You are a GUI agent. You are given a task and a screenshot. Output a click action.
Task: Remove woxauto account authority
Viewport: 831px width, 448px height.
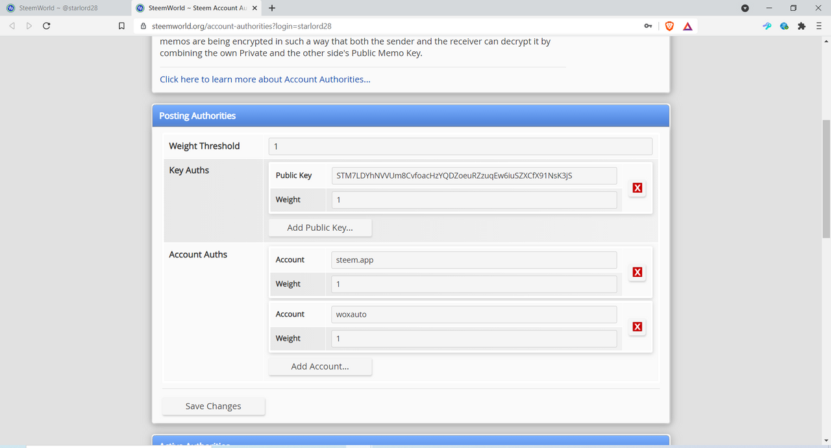638,326
